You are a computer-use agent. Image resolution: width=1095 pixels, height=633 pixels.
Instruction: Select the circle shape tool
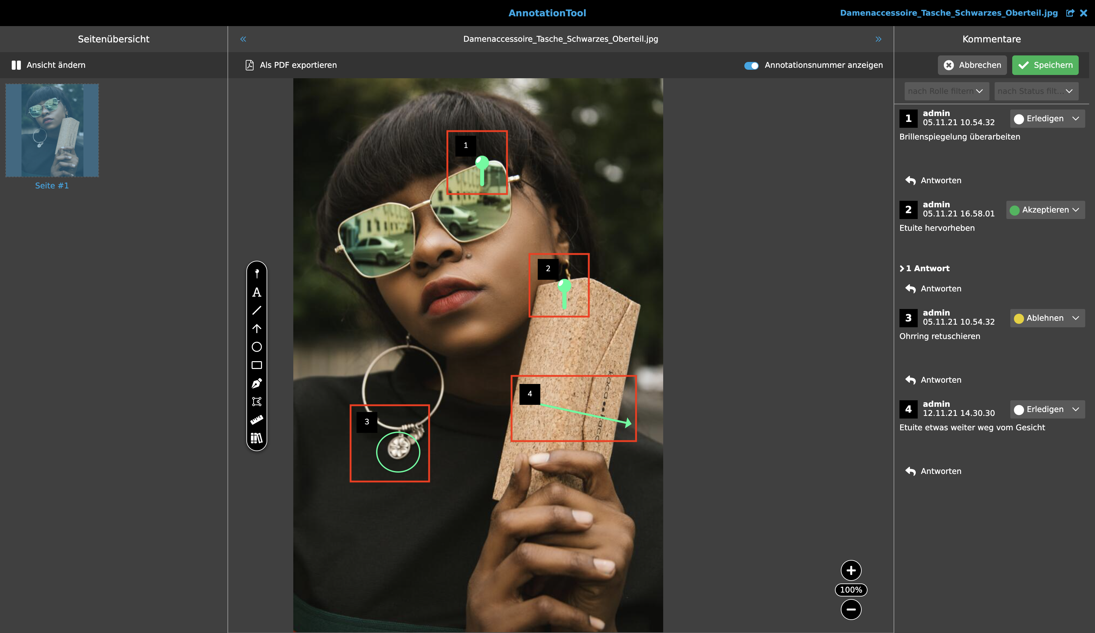click(x=257, y=347)
